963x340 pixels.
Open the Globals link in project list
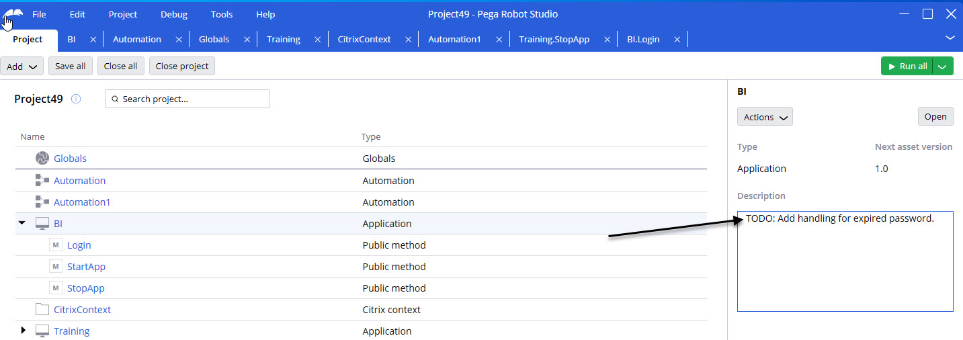coord(71,159)
